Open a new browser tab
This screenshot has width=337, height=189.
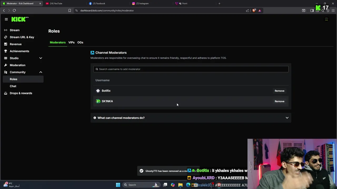(x=219, y=3)
